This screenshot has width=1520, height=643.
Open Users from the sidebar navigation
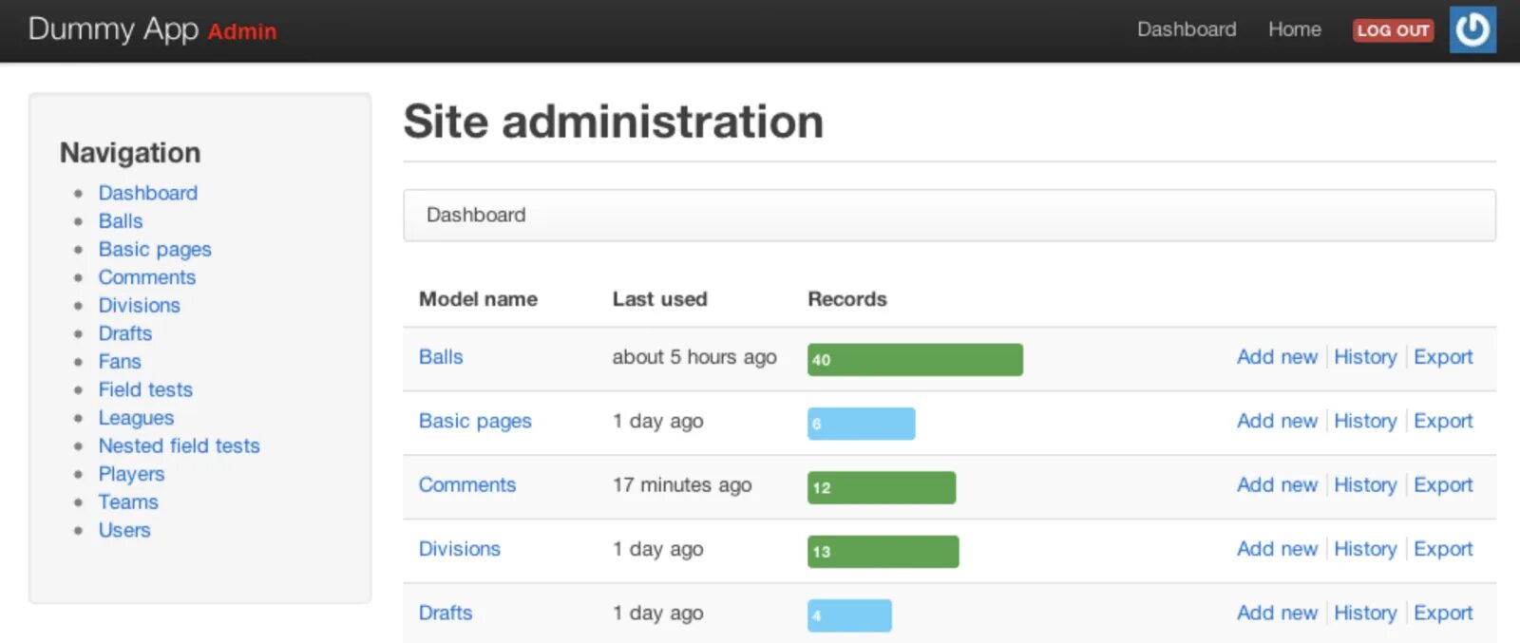(x=124, y=530)
